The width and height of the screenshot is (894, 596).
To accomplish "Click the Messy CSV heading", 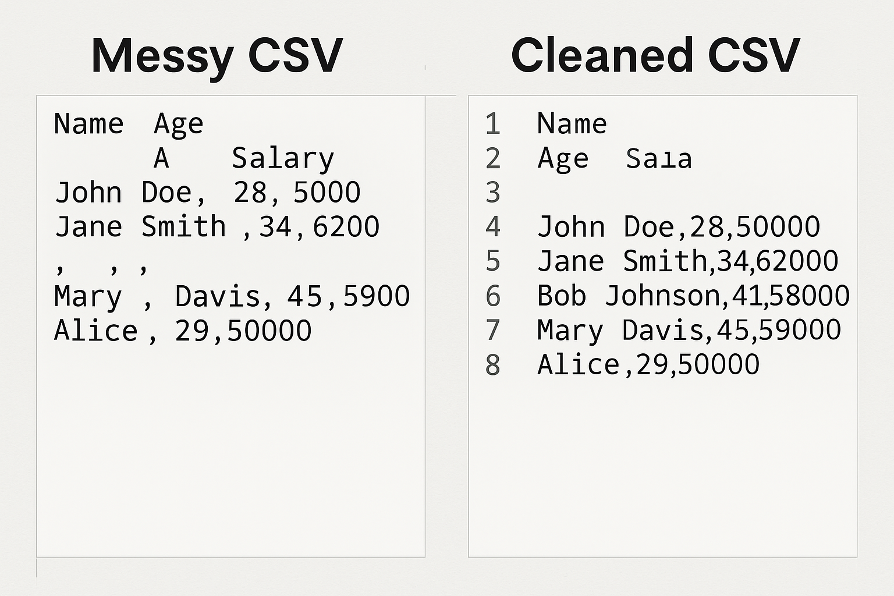I will coord(217,56).
